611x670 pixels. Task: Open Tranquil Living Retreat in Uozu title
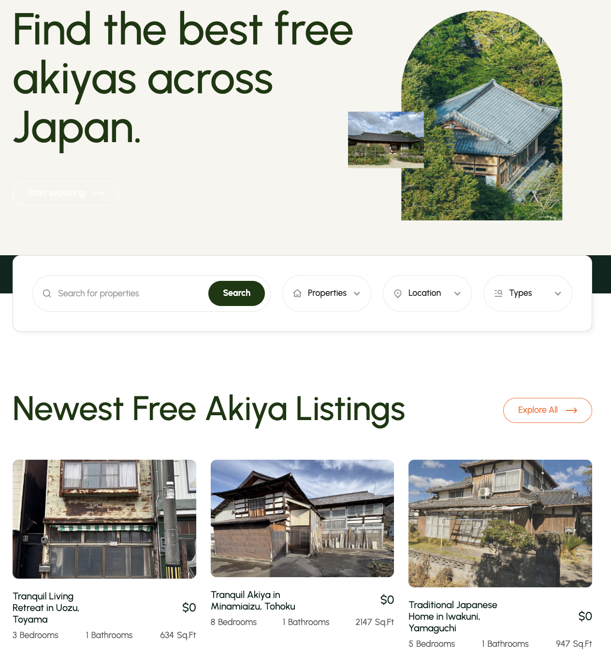point(46,608)
